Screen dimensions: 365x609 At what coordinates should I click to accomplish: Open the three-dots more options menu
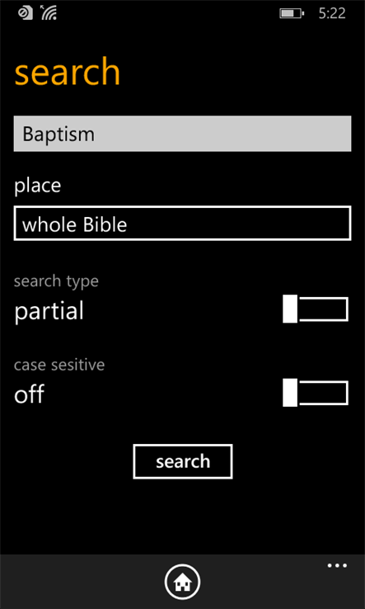click(x=337, y=565)
